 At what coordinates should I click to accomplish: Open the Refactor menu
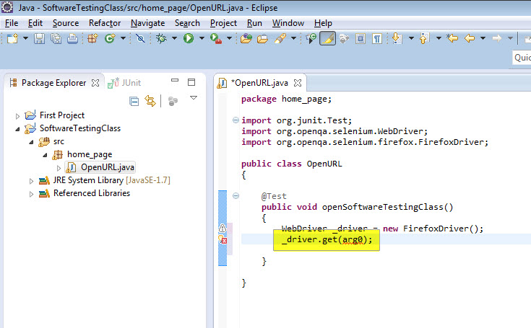[x=105, y=23]
